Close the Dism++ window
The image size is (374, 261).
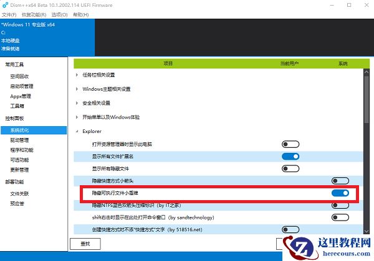(x=367, y=5)
